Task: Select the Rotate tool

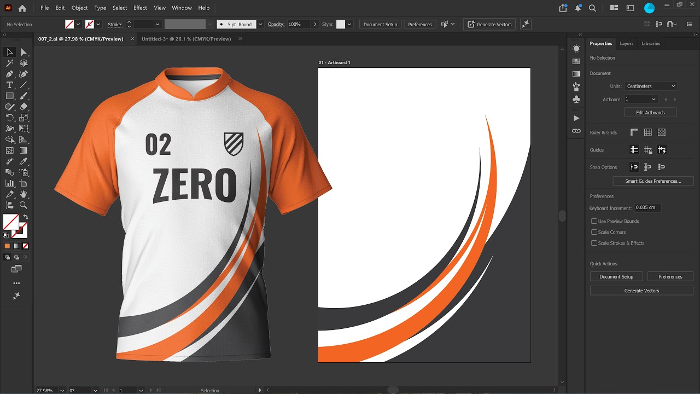Action: (x=10, y=118)
